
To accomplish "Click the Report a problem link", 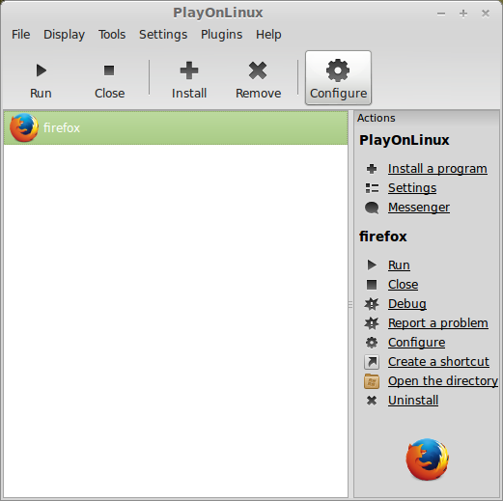I will point(438,323).
